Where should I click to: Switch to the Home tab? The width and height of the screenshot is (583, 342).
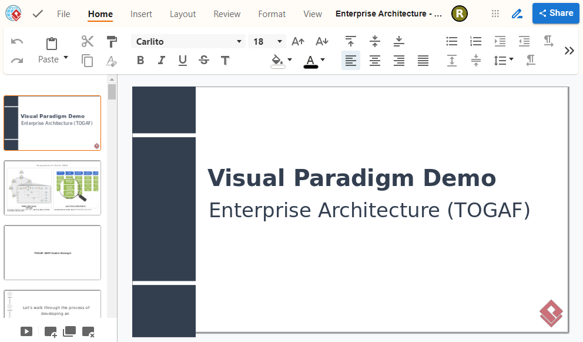[100, 14]
